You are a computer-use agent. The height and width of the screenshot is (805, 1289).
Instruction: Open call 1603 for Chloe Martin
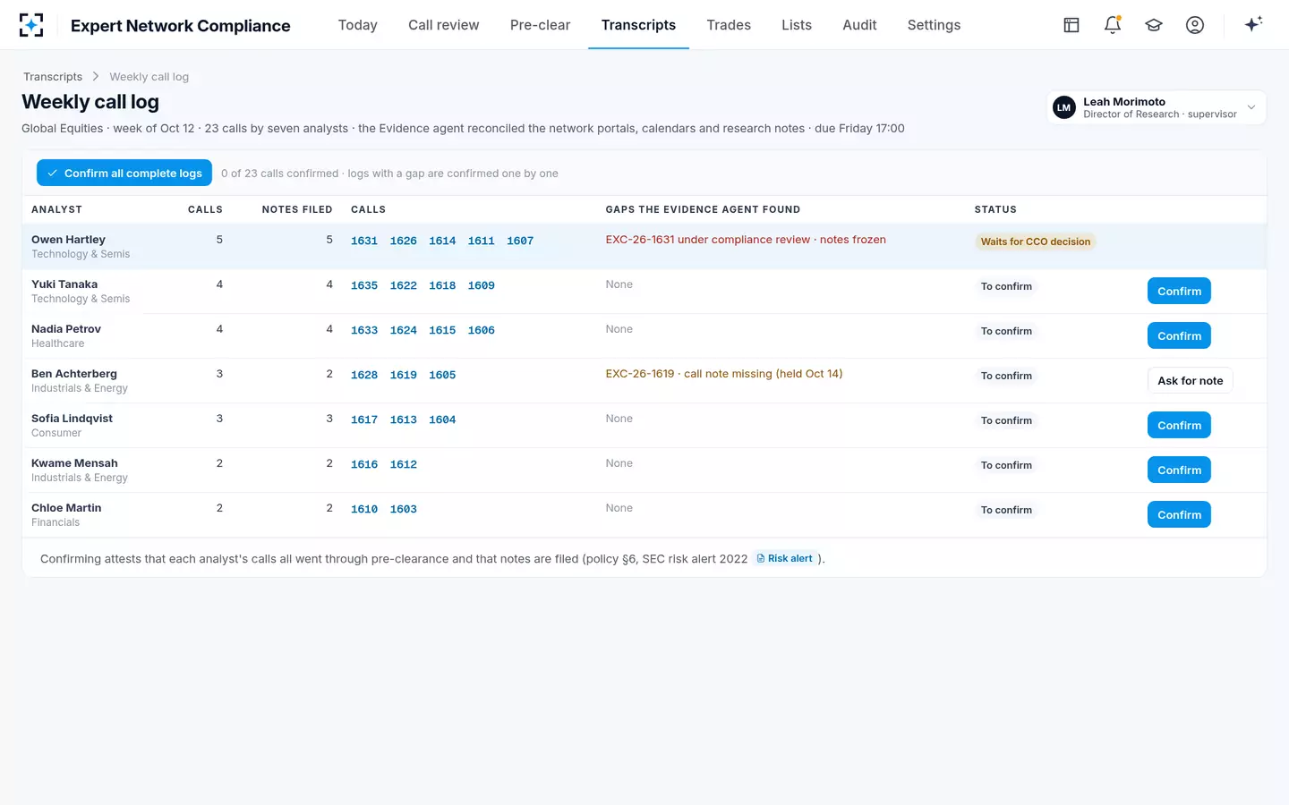(404, 509)
